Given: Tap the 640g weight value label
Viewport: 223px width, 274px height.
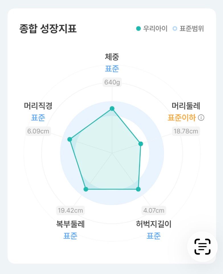Looking at the screenshot, I should pyautogui.click(x=112, y=82).
